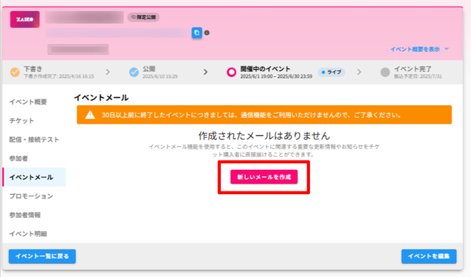The height and width of the screenshot is (277, 471).
Task: Click the 開催中のイベント step circle icon
Action: (232, 72)
